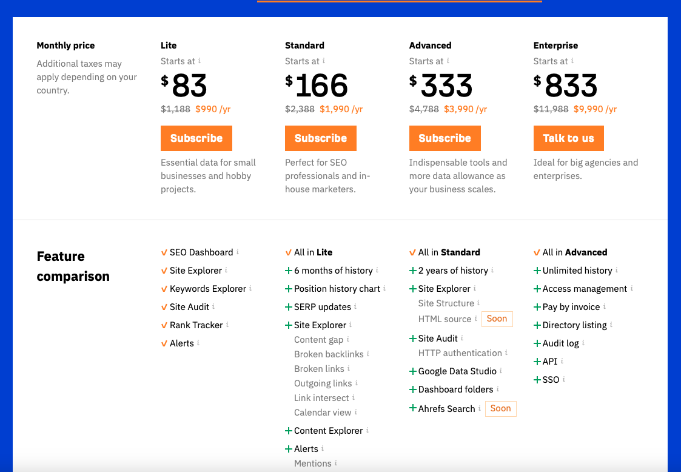Show info for Content gap
Screen dimensions: 681x472
click(x=348, y=339)
